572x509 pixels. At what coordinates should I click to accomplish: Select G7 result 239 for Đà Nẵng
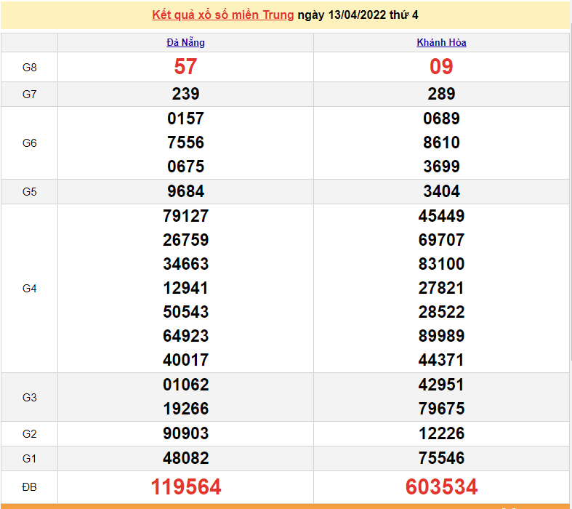pyautogui.click(x=185, y=94)
